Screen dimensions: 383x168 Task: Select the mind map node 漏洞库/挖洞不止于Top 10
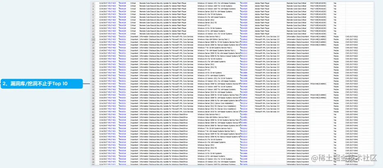[42, 84]
